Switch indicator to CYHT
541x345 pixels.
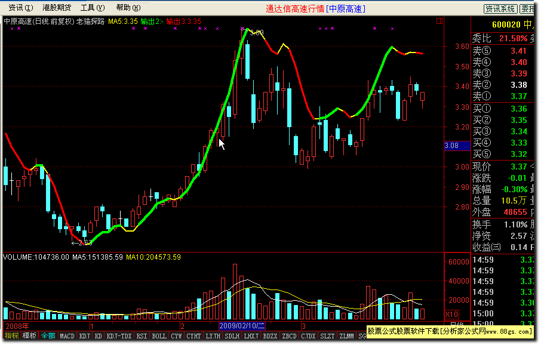[x=193, y=335]
